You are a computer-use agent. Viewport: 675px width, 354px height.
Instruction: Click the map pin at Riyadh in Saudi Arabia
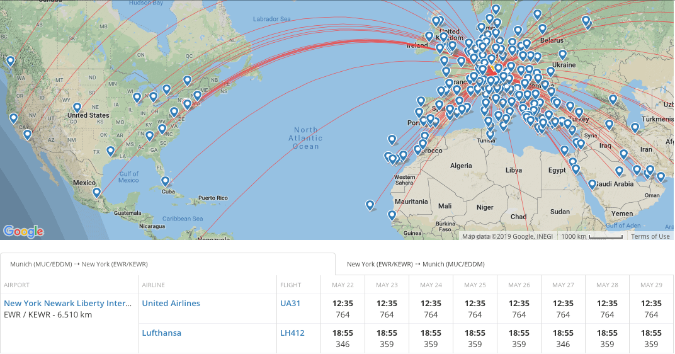619,171
